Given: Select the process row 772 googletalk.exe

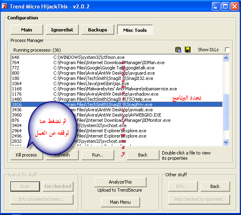Looking at the screenshot, I should click(x=117, y=68).
